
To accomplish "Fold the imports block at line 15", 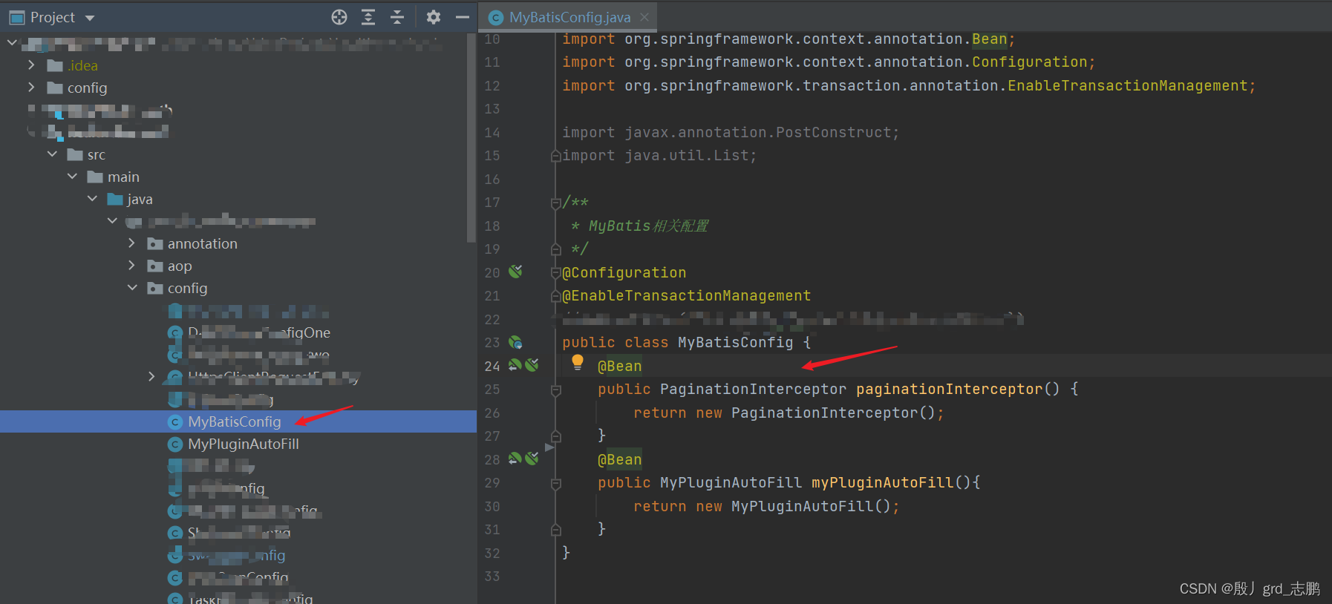I will point(555,156).
